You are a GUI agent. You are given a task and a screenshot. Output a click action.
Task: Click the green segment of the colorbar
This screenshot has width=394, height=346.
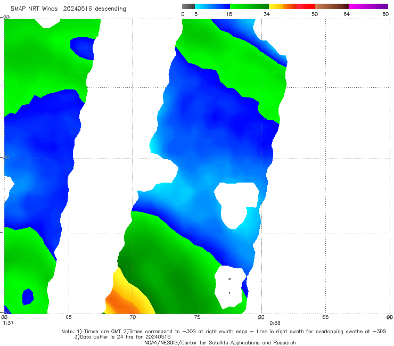[x=249, y=6]
